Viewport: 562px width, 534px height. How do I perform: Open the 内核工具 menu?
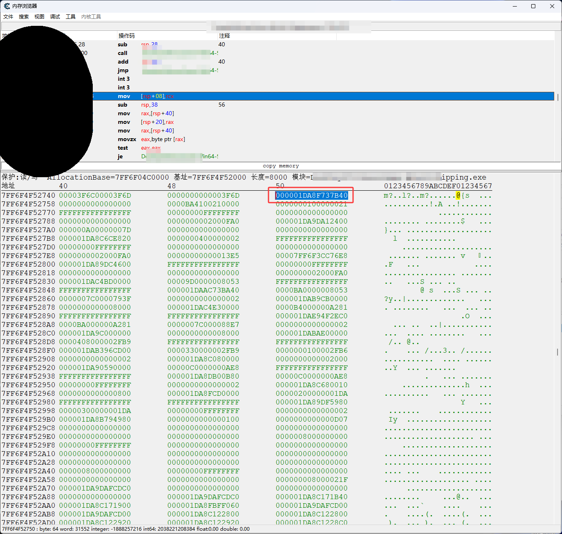click(91, 17)
